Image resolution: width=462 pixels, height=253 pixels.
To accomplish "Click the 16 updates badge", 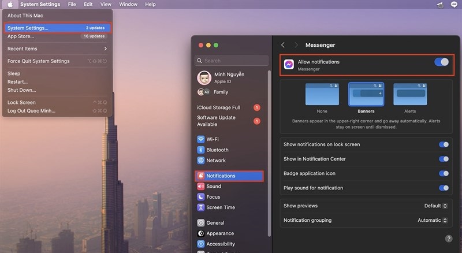I will [x=94, y=36].
